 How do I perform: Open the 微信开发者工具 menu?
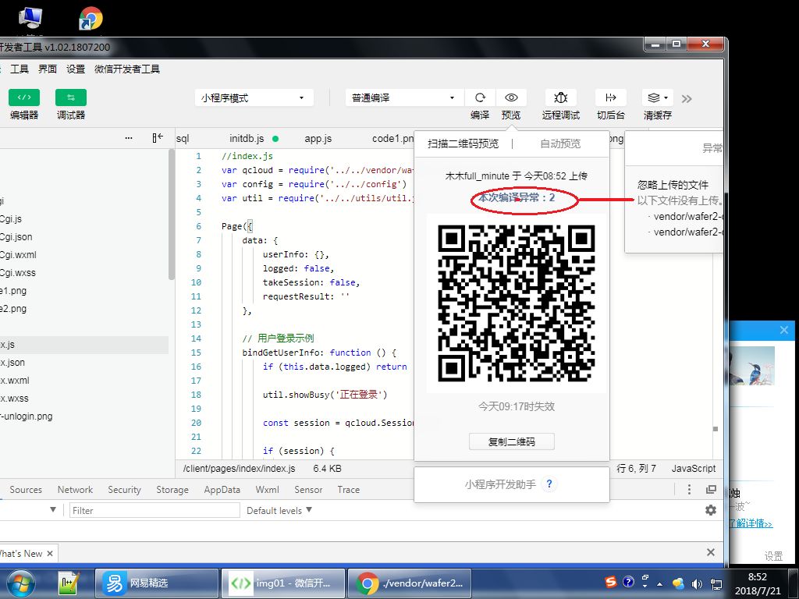point(127,69)
